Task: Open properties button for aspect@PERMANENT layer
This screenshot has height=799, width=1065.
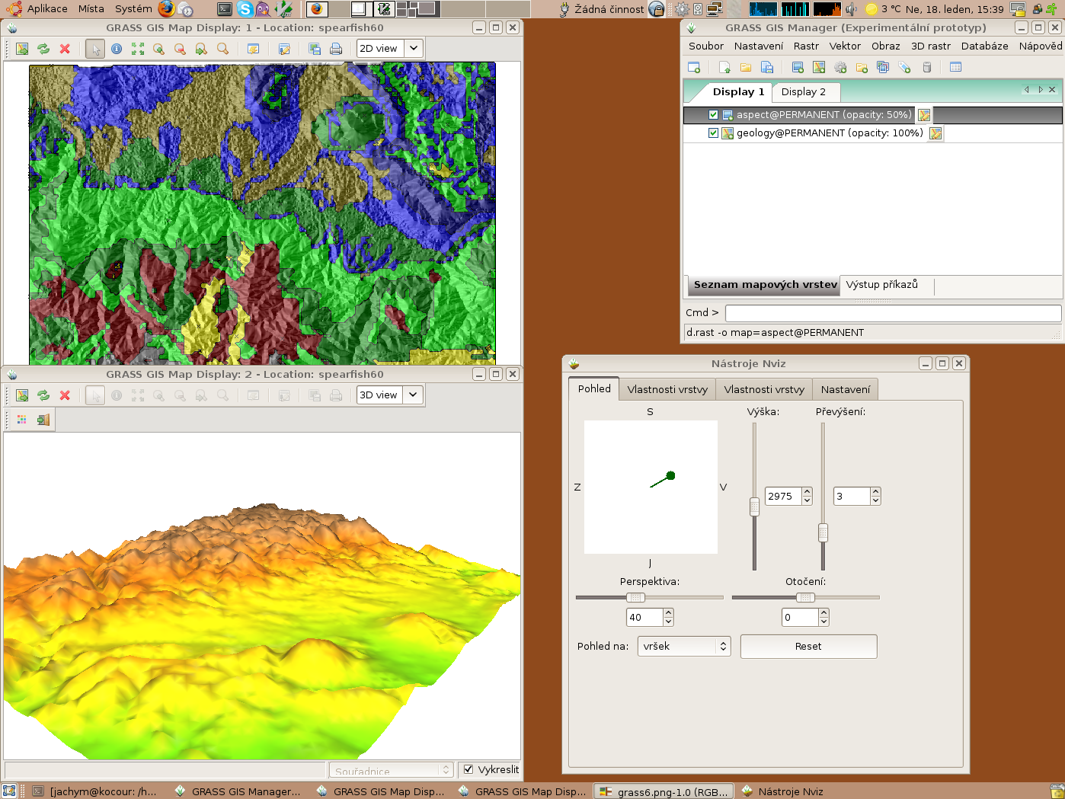Action: [924, 115]
